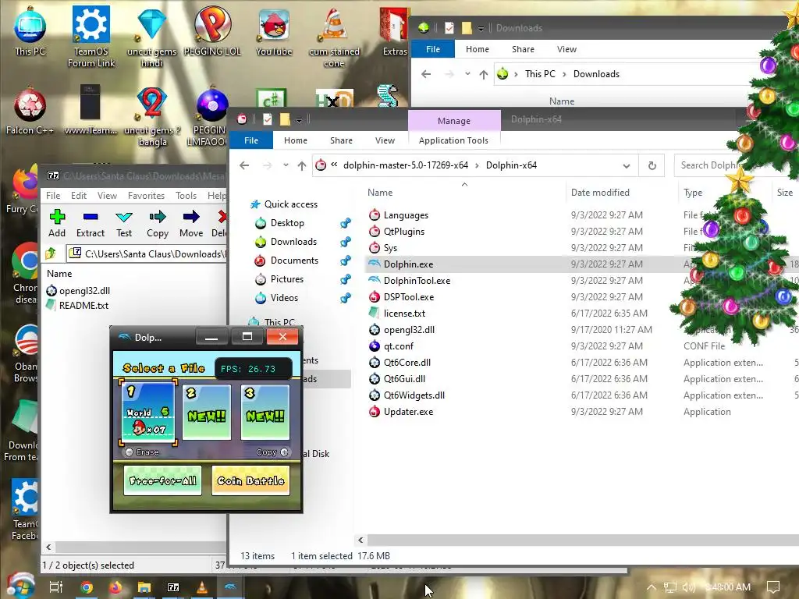Open the volume control in system tray
Image resolution: width=799 pixels, height=599 pixels.
coord(689,587)
